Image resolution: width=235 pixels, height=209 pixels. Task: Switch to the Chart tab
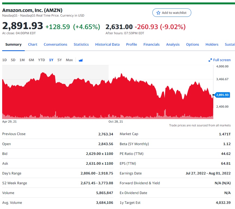point(33,45)
